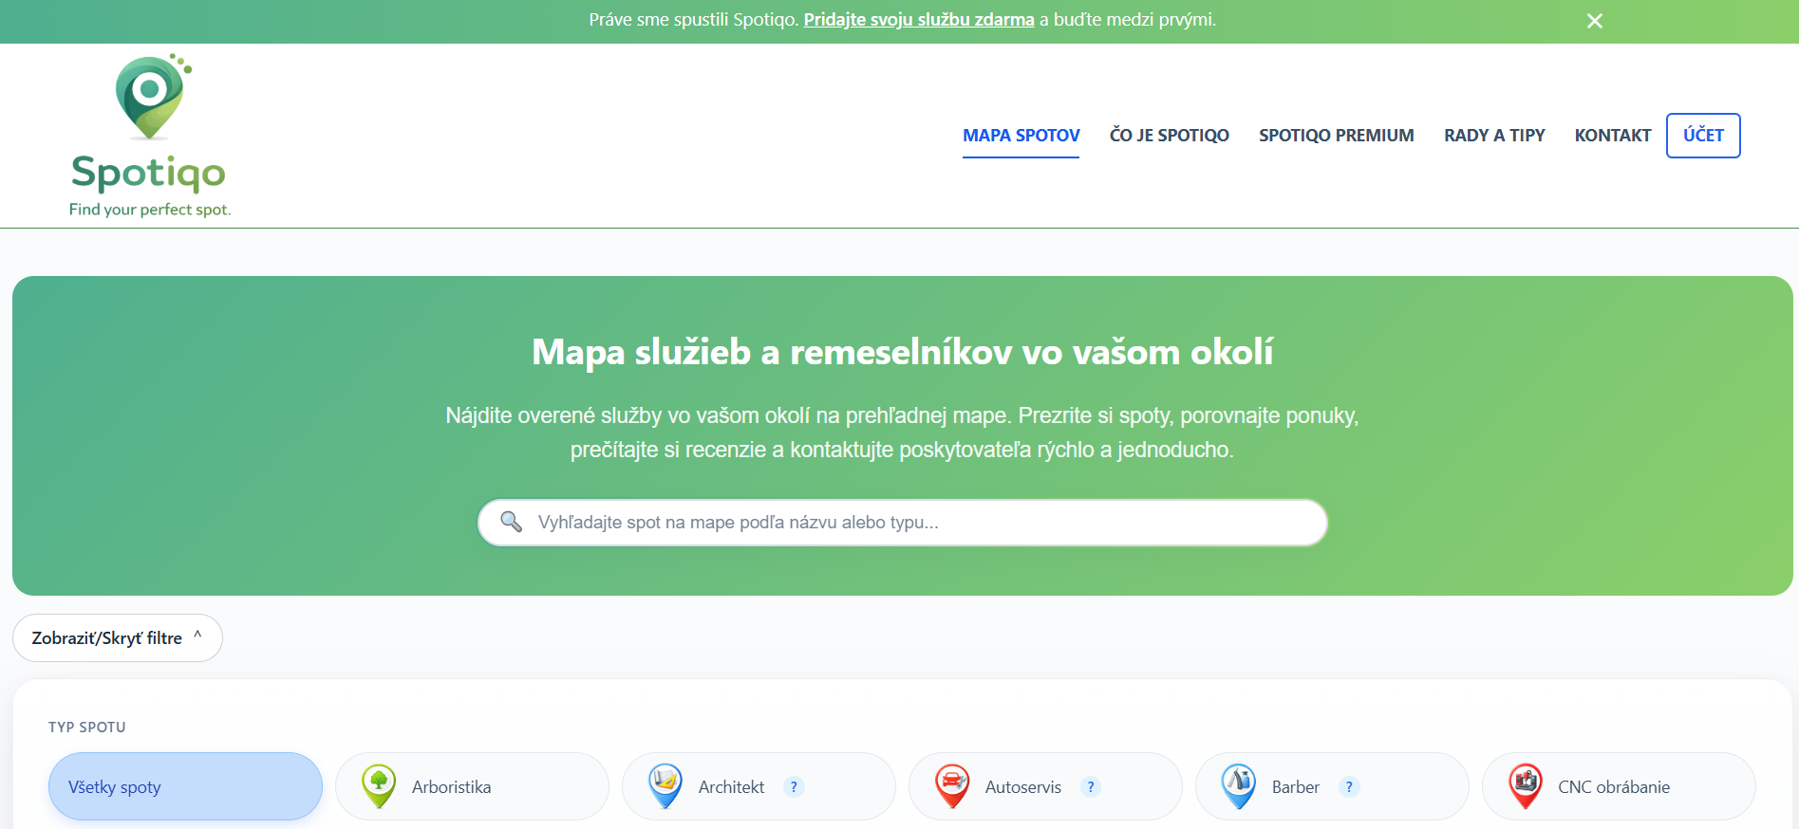Collapse filters with Zobraziť/Skryť filtre
Image resolution: width=1799 pixels, height=829 pixels.
tap(118, 638)
